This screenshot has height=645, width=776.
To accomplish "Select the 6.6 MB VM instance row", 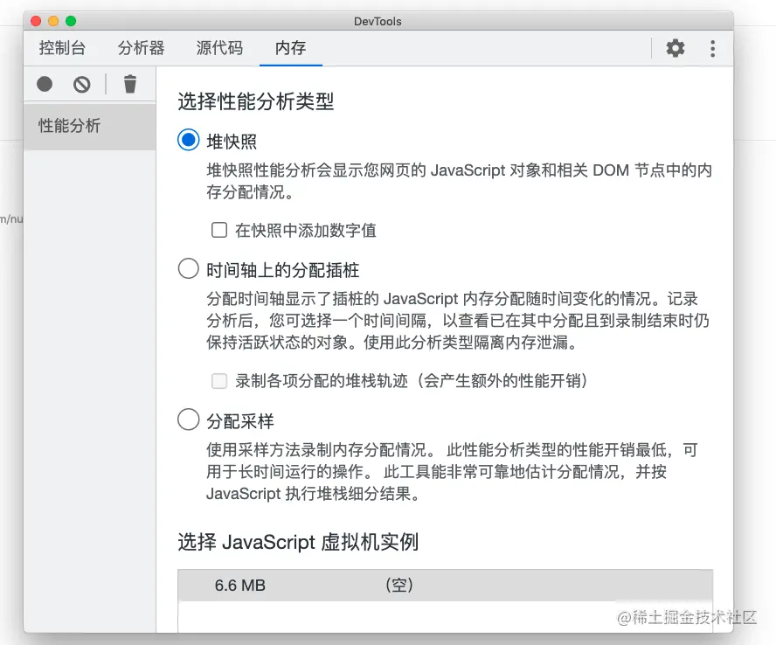I will point(446,585).
